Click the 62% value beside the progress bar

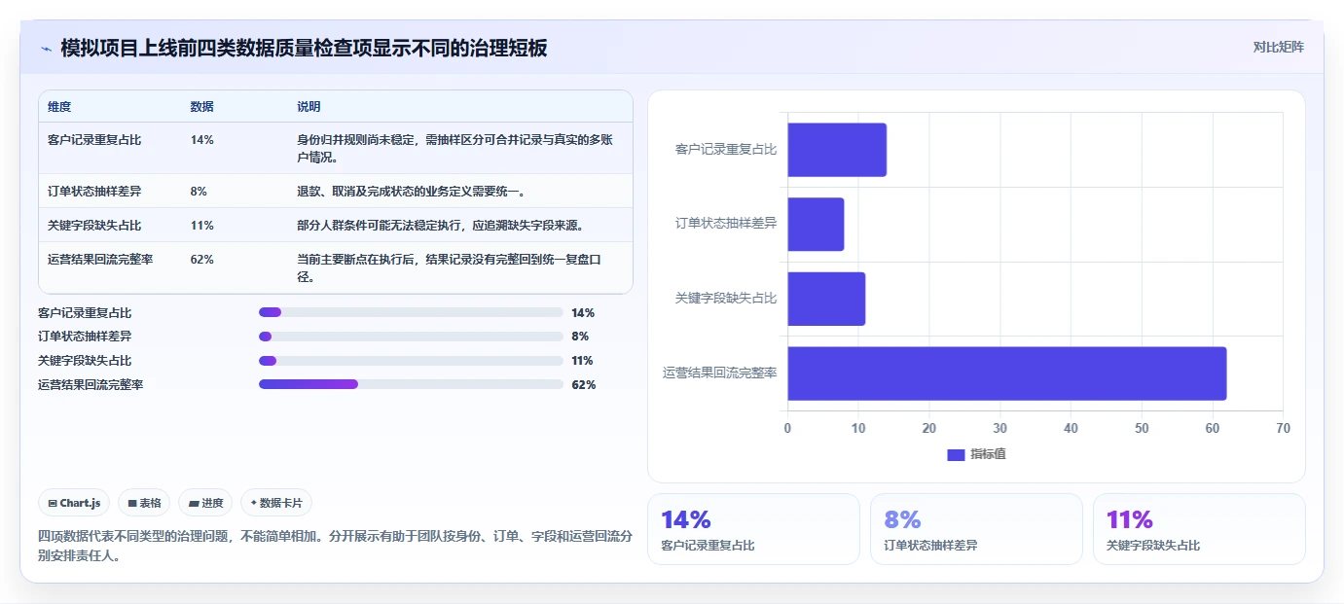click(584, 385)
